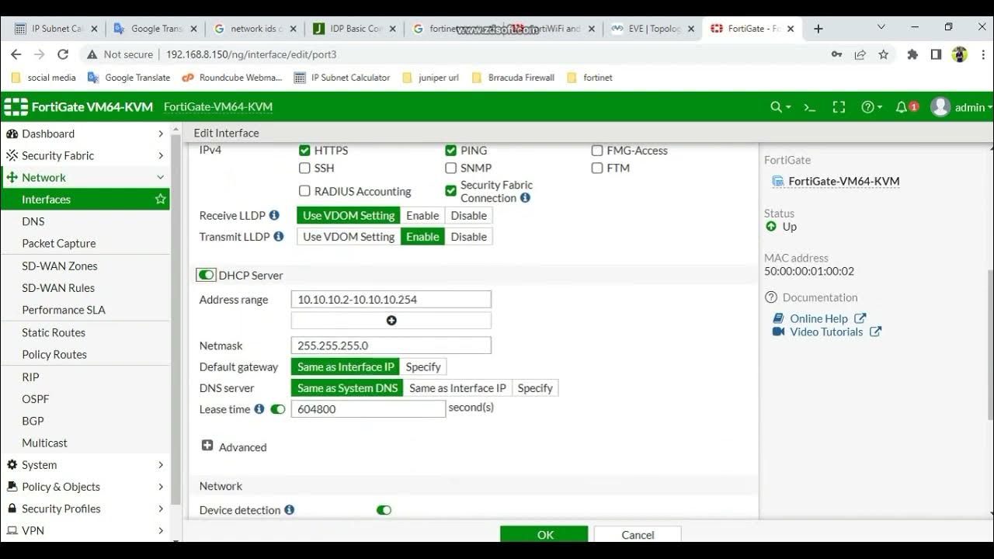Check the FMG-Access checkbox

pos(597,151)
